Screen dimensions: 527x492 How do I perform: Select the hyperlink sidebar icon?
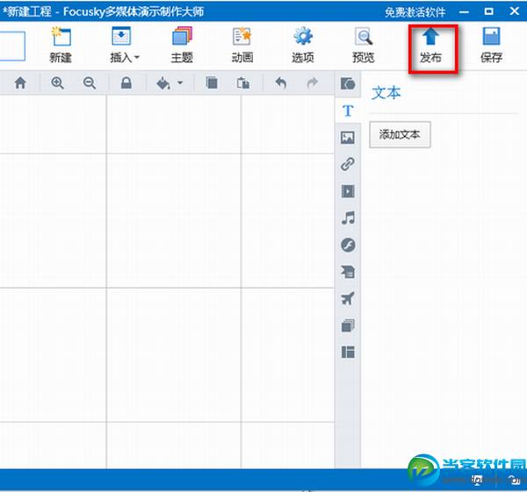click(348, 164)
